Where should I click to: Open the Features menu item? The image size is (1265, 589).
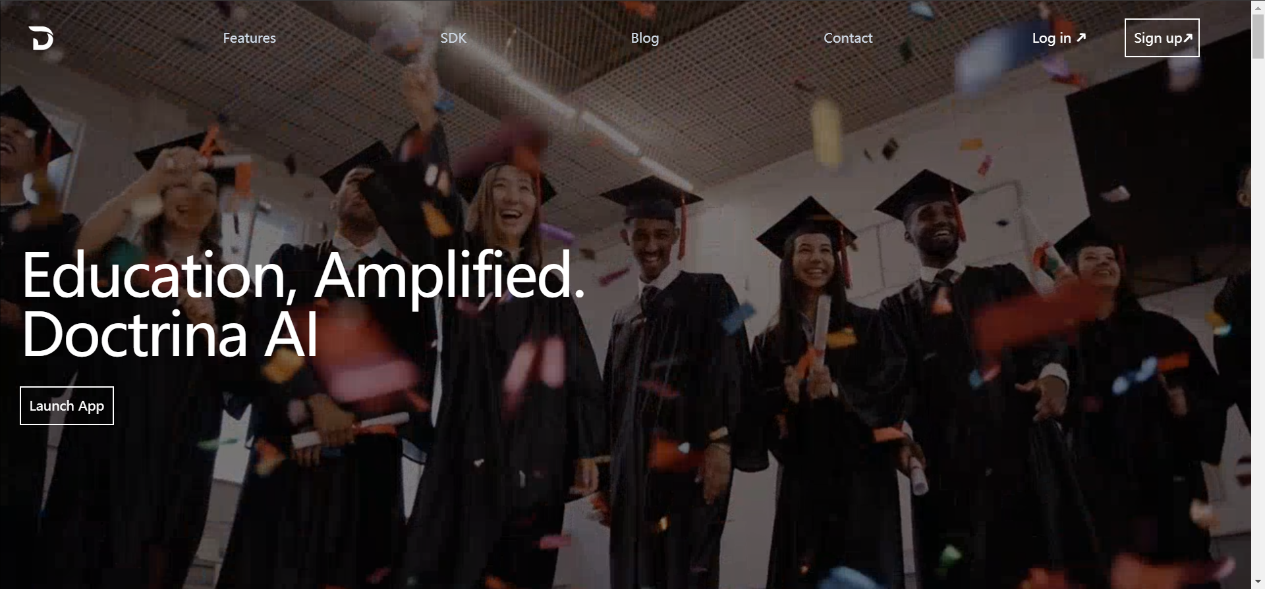(249, 38)
